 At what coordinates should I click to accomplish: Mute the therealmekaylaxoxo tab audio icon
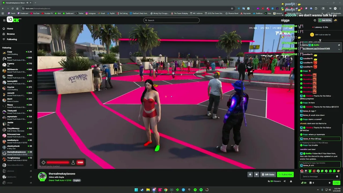point(27,3)
